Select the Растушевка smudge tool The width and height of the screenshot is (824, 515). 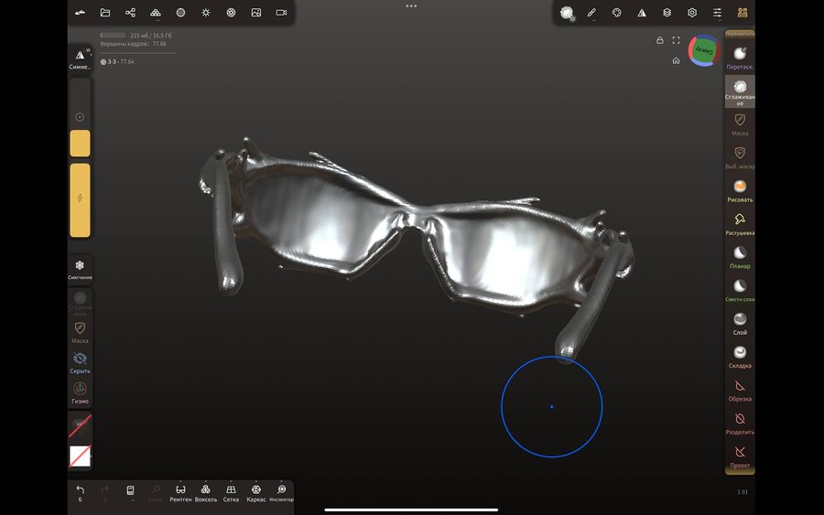(740, 224)
